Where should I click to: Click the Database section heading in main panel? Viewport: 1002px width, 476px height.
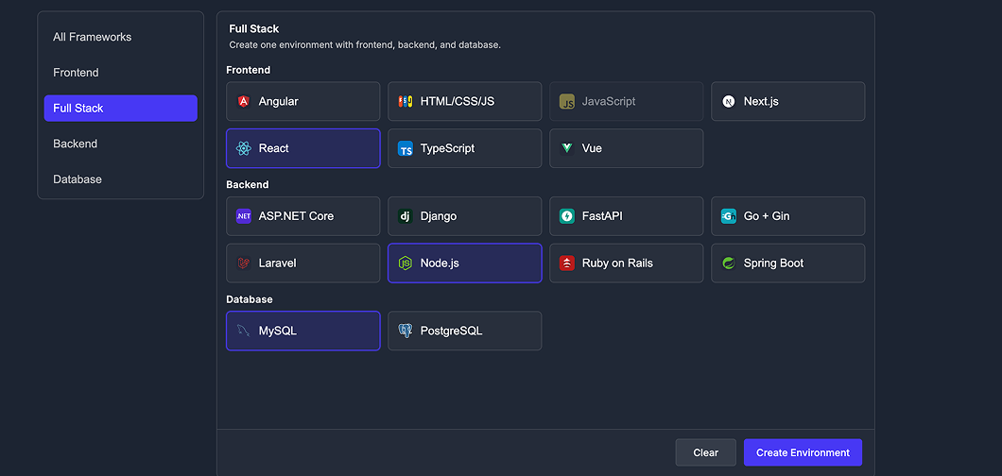250,299
